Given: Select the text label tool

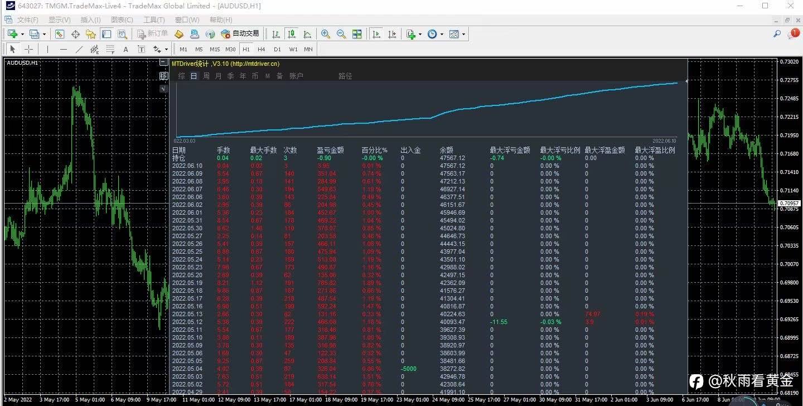Looking at the screenshot, I should click(141, 49).
